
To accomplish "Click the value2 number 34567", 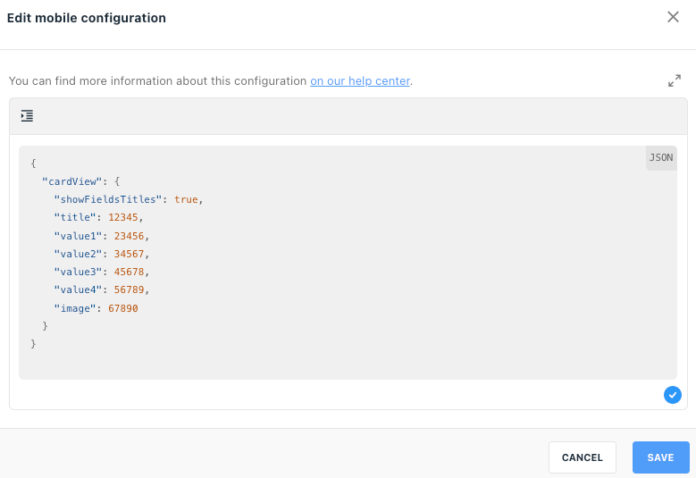I will click(129, 254).
